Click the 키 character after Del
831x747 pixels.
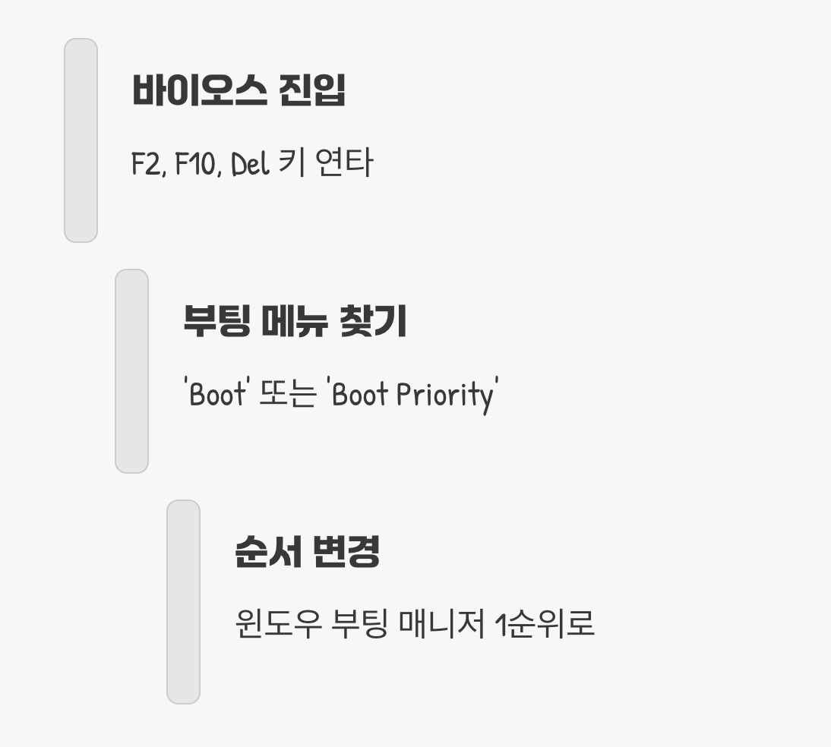pyautogui.click(x=292, y=162)
